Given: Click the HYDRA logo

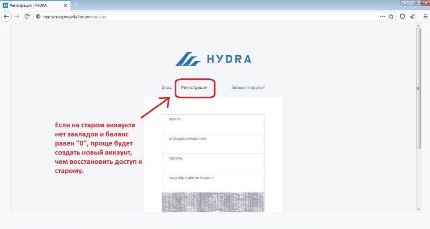Looking at the screenshot, I should [x=213, y=59].
